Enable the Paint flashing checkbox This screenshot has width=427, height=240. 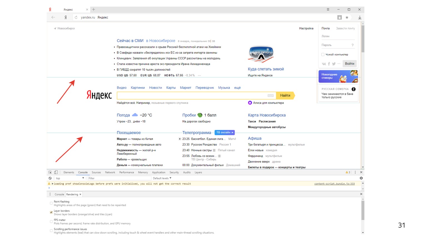point(51,203)
